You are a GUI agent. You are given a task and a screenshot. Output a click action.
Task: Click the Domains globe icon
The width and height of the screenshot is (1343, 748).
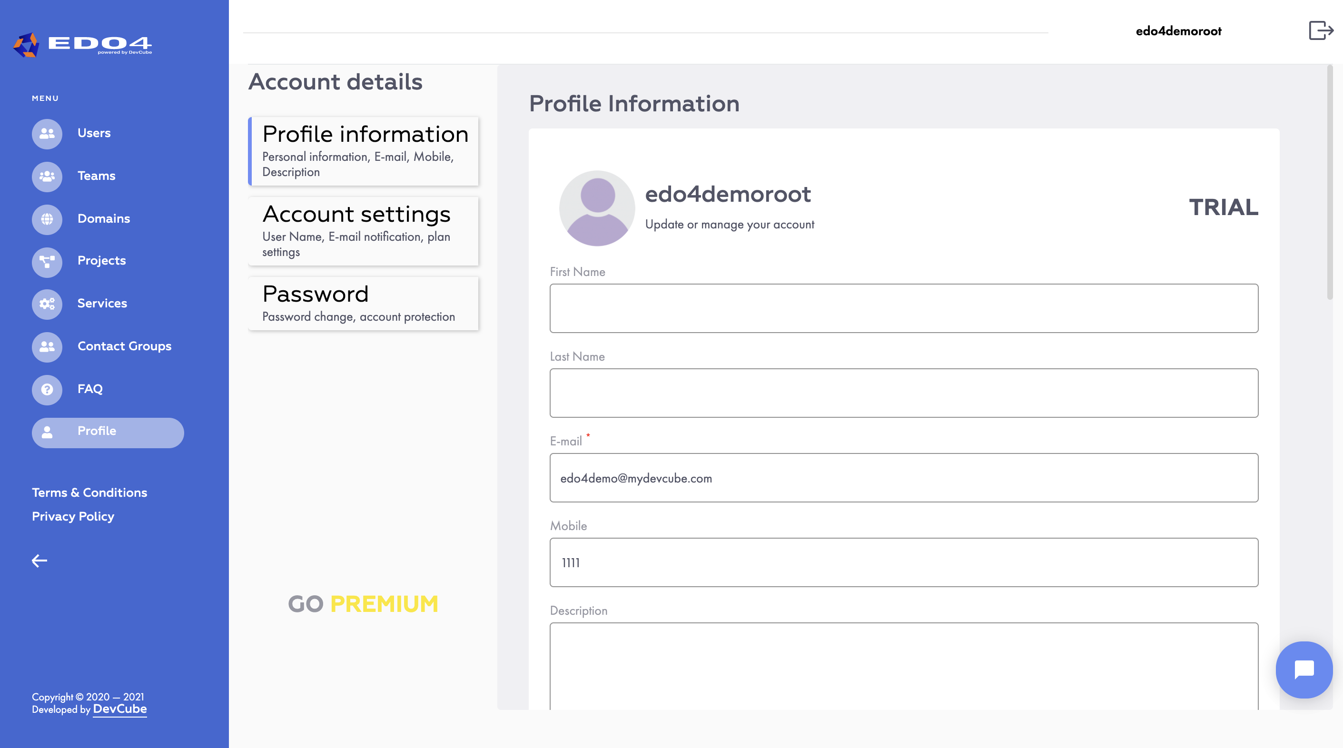point(47,219)
